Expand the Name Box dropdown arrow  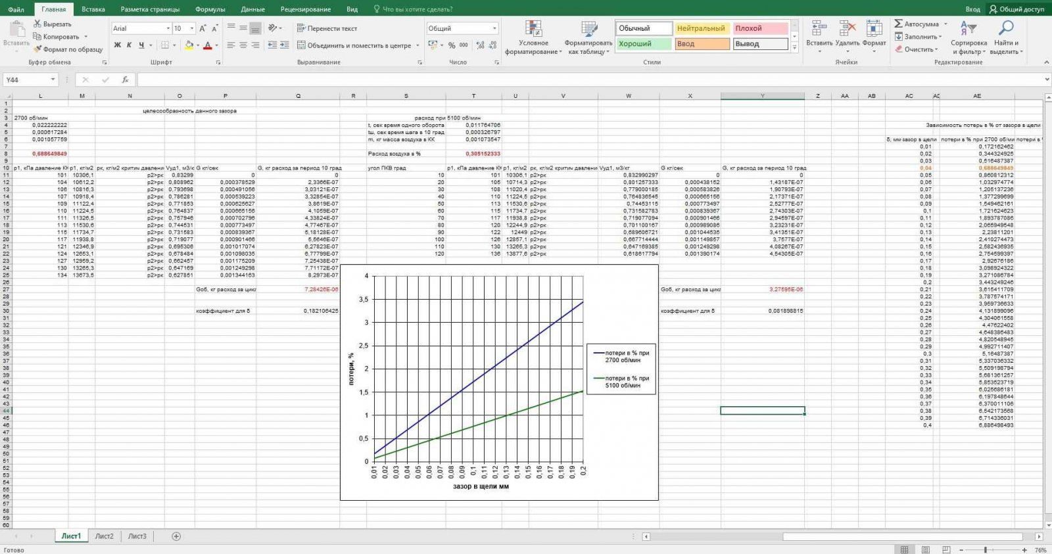pyautogui.click(x=53, y=80)
